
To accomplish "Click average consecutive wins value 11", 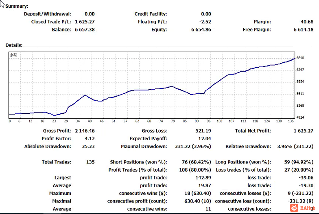I will (x=208, y=209).
